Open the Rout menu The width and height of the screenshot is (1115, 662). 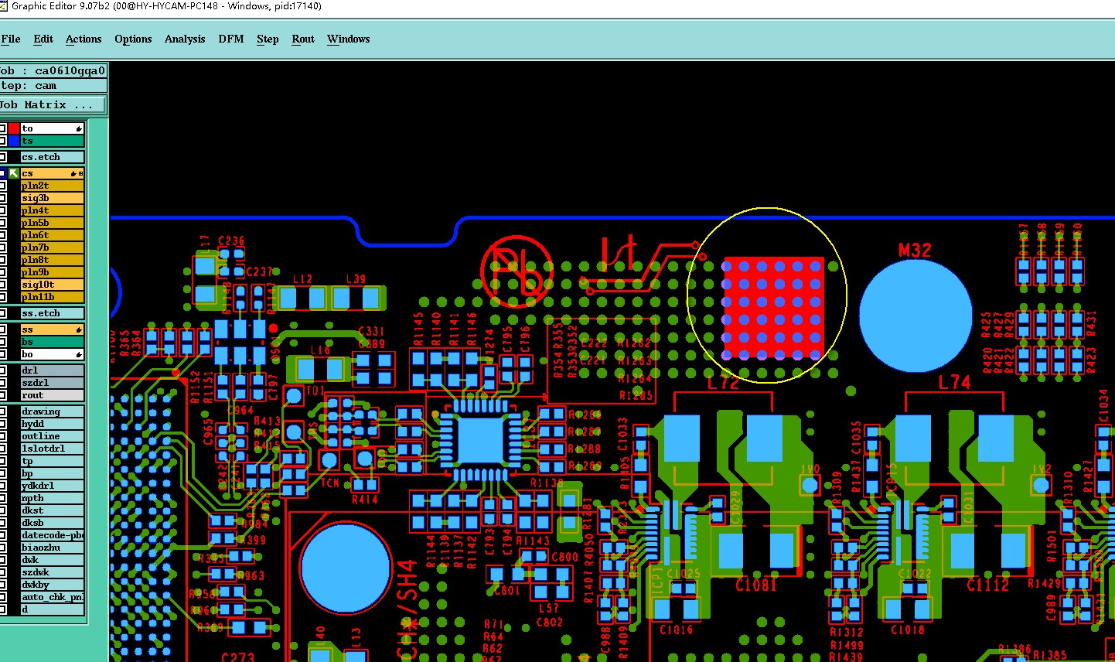click(303, 39)
